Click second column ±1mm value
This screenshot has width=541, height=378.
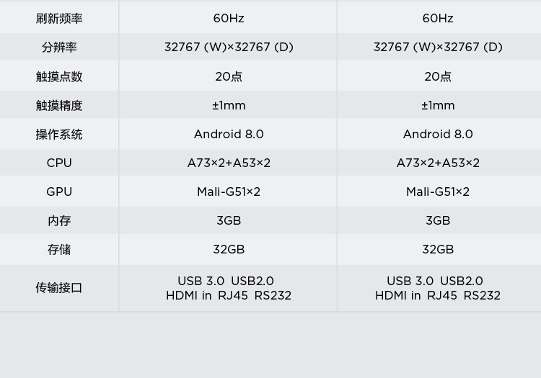point(438,105)
